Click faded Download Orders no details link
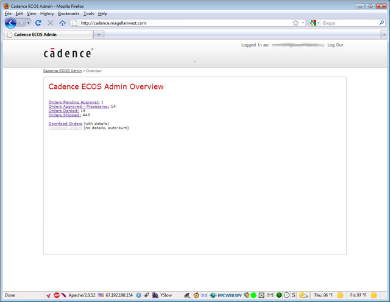The width and height of the screenshot is (390, 302). click(65, 128)
